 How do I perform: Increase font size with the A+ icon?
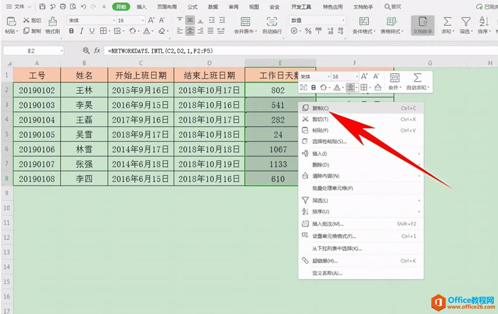coord(151,20)
